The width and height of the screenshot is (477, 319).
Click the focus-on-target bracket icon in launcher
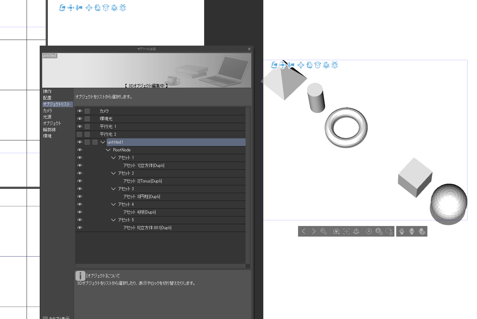(x=346, y=231)
